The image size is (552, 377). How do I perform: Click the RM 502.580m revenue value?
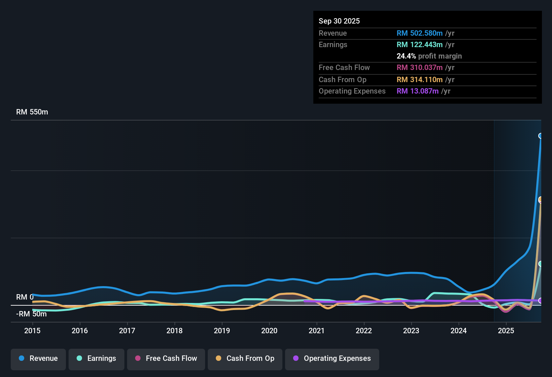click(420, 33)
